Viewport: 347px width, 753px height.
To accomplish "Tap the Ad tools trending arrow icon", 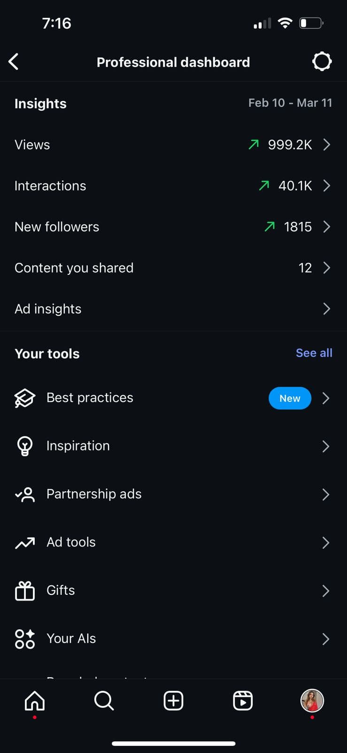I will pyautogui.click(x=25, y=543).
